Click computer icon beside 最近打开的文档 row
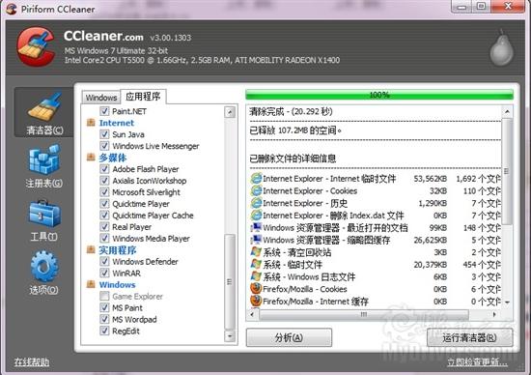 (x=257, y=227)
